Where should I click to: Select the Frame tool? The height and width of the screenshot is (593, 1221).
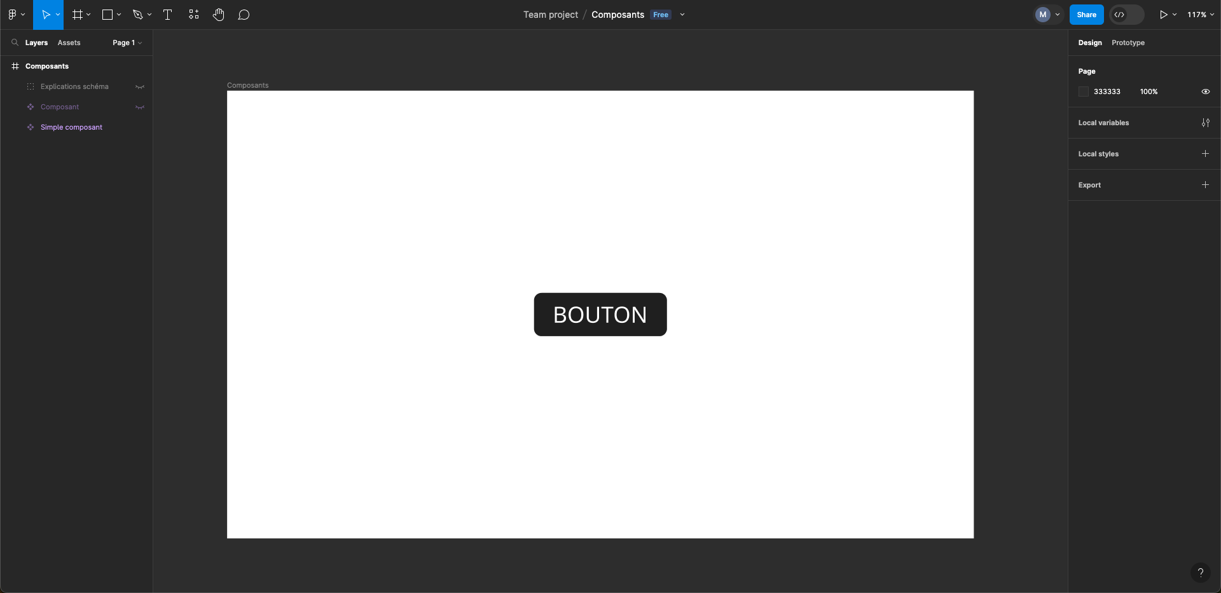(x=76, y=15)
